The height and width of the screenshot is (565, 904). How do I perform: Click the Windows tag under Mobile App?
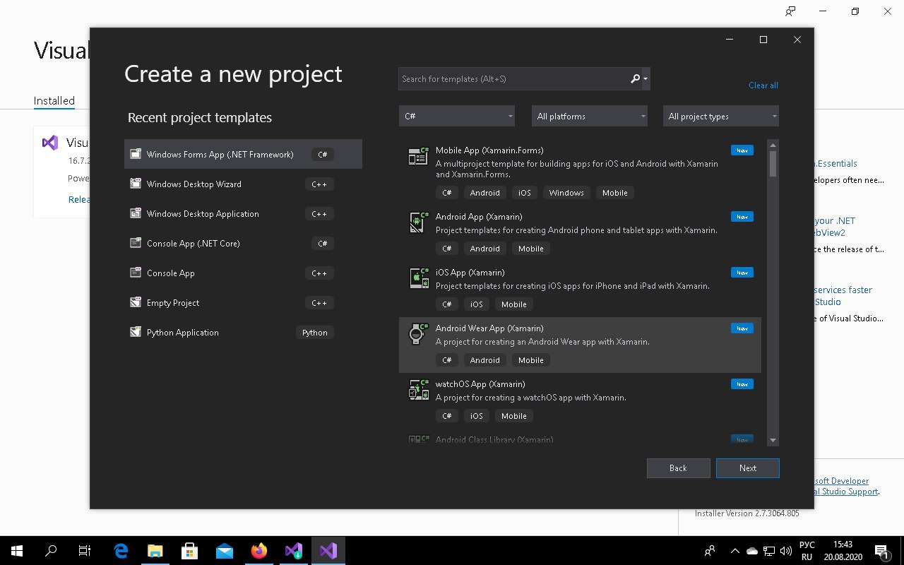(x=566, y=193)
